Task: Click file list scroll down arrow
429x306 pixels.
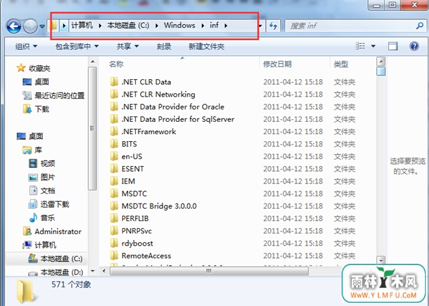Action: 381,260
